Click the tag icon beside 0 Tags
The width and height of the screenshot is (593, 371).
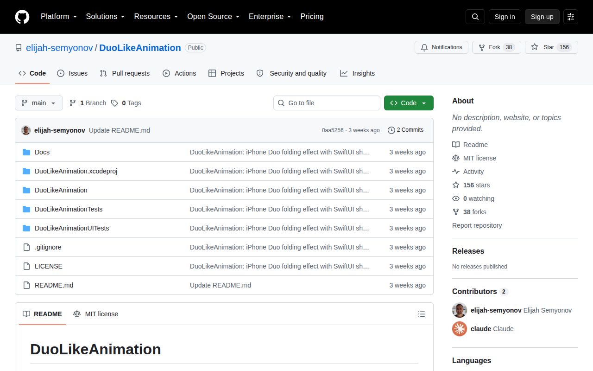tap(114, 103)
